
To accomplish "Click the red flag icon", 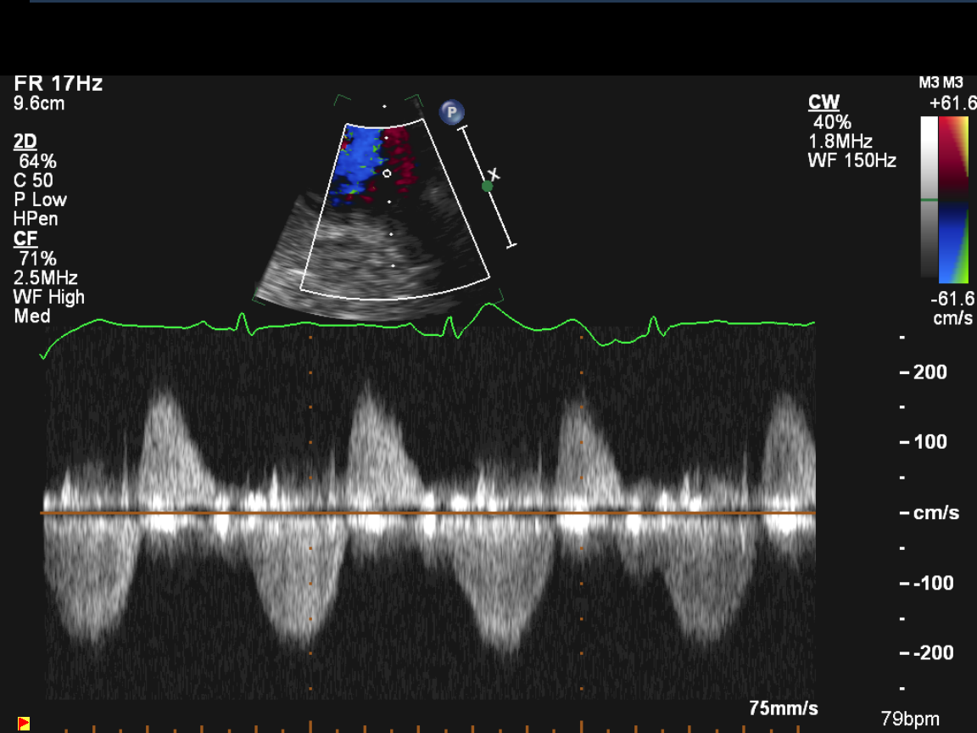I will (x=24, y=724).
